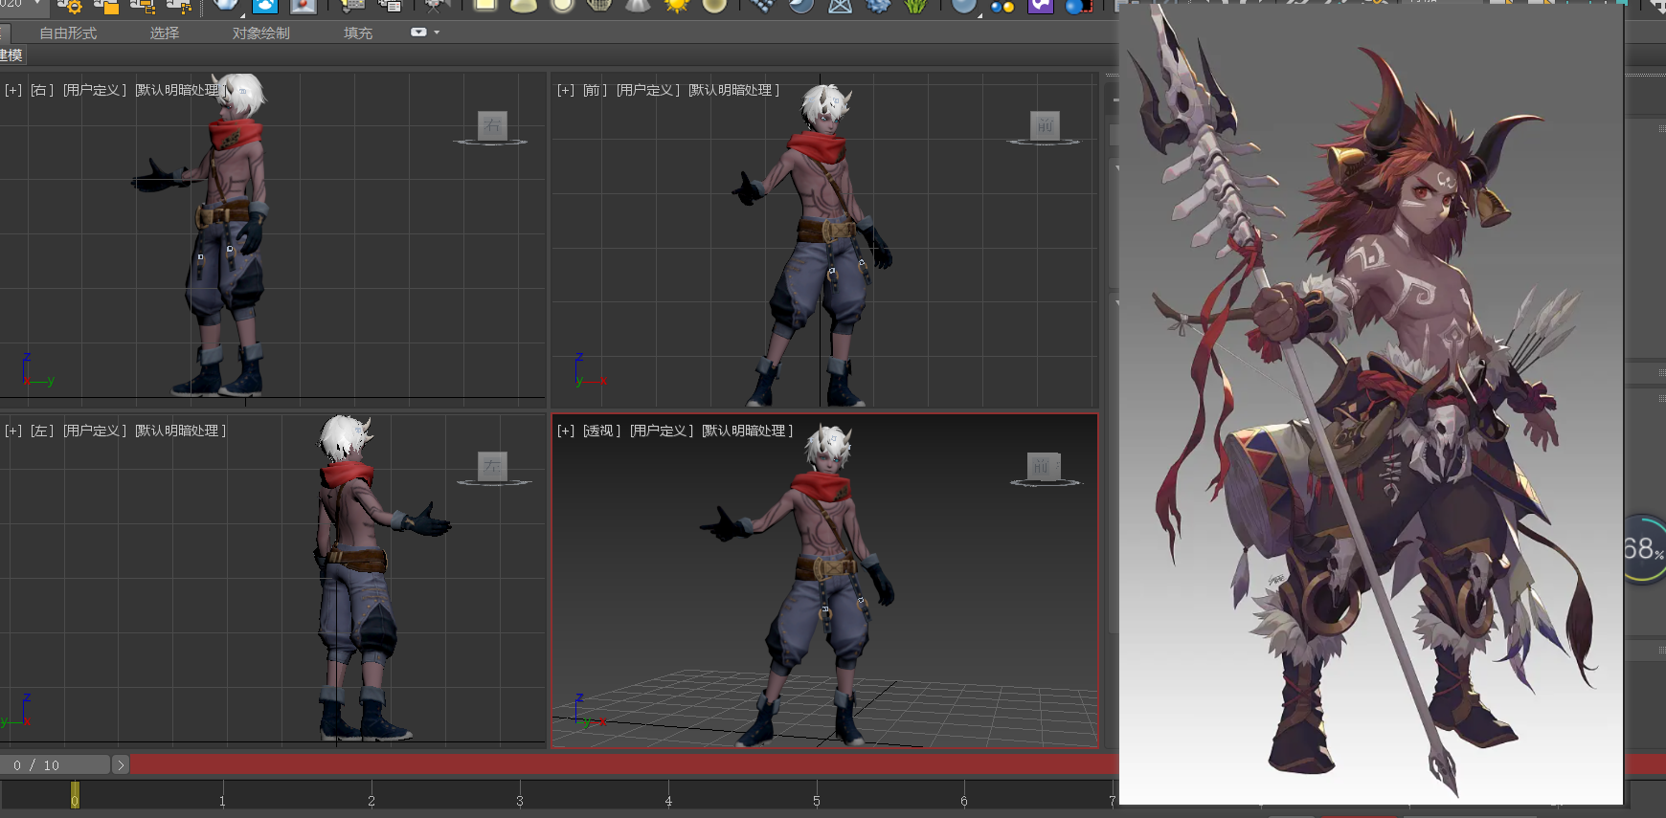This screenshot has width=1666, height=818.
Task: Click the gray material sphere icon with flyout
Action: [x=964, y=6]
